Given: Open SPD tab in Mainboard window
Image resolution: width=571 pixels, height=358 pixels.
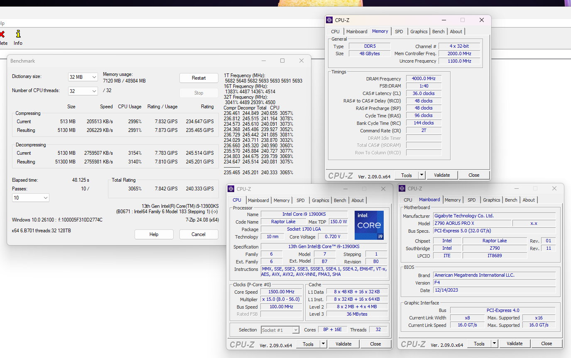Looking at the screenshot, I should point(472,200).
